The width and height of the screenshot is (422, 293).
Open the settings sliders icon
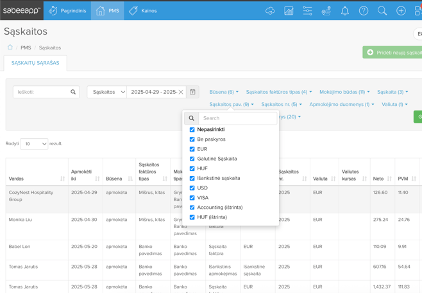(307, 11)
